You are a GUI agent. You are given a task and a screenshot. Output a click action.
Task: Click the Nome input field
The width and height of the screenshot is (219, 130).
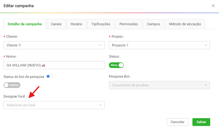click(x=54, y=65)
